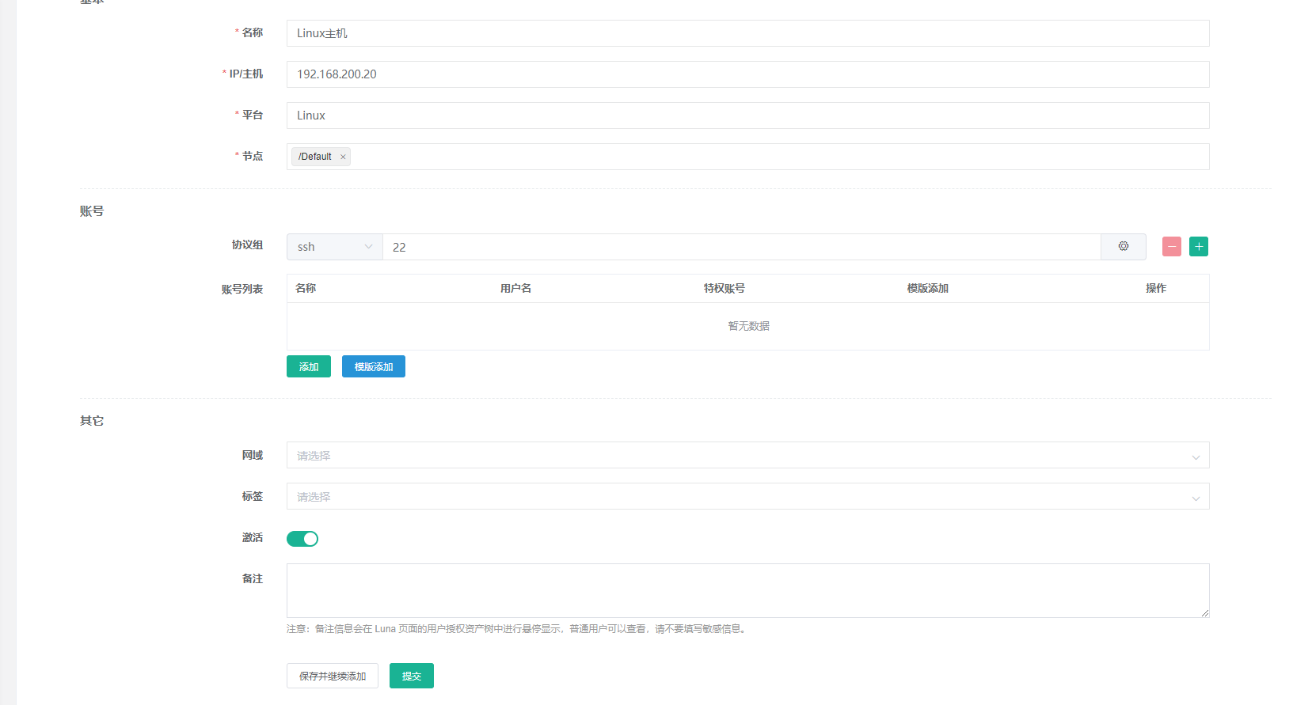Add a new protocol row
The image size is (1293, 705).
1199,247
